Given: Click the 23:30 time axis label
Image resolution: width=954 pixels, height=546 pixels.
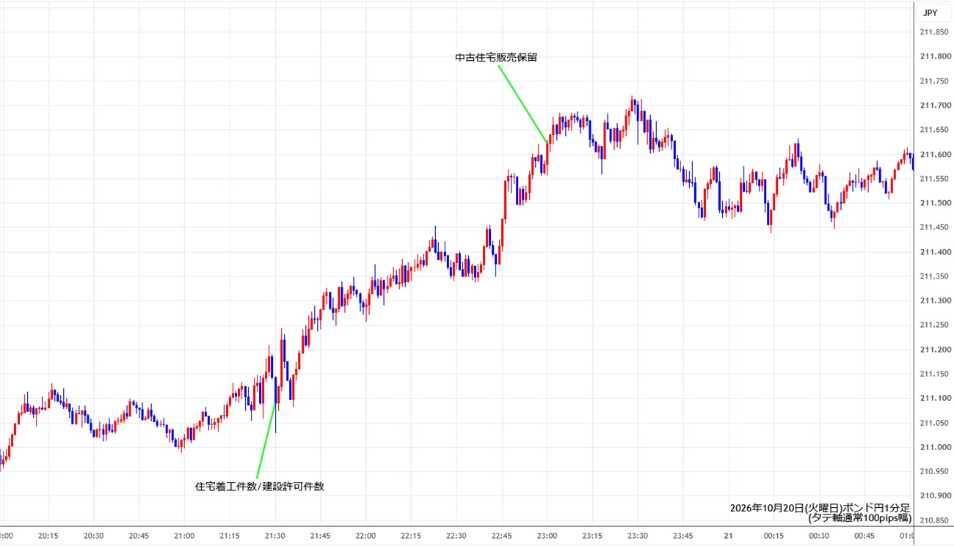Looking at the screenshot, I should (638, 536).
